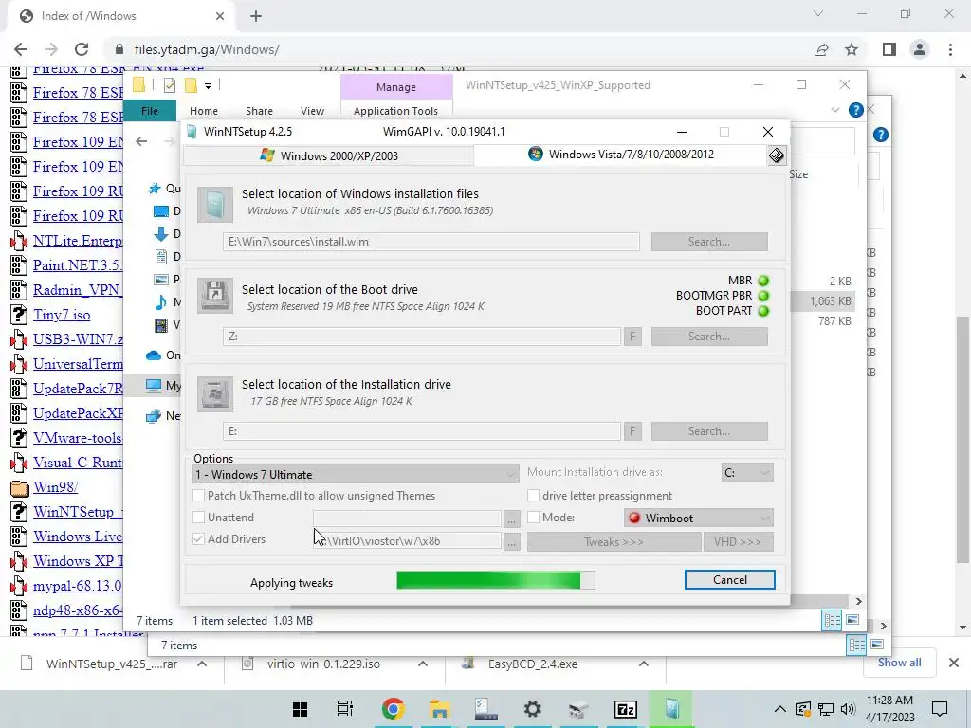Click the Tweaks >>> button
The image size is (971, 728).
614,541
